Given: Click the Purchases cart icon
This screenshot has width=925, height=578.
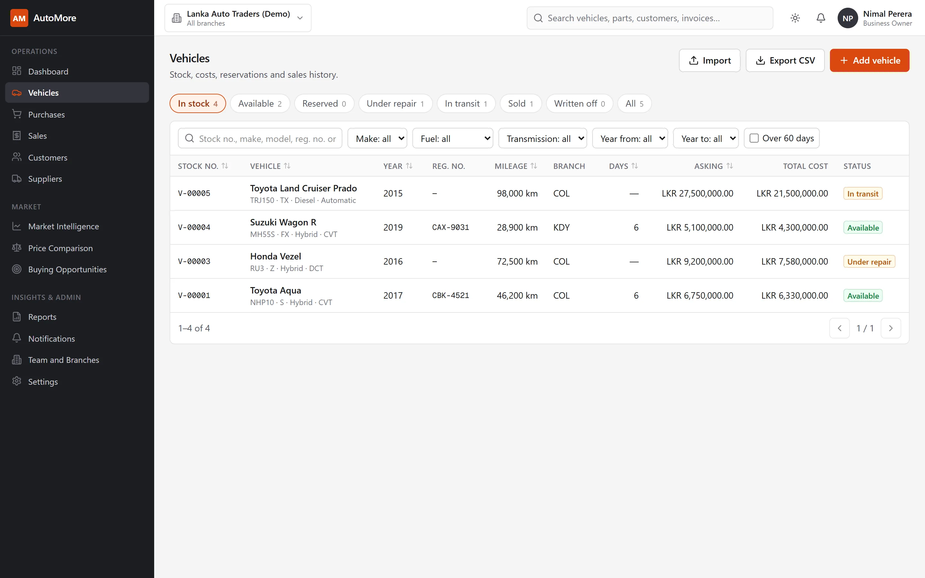Looking at the screenshot, I should pyautogui.click(x=16, y=114).
